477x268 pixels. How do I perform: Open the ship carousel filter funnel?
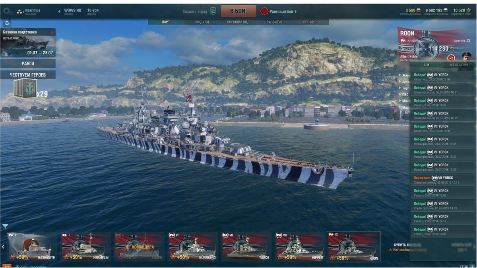click(5, 226)
